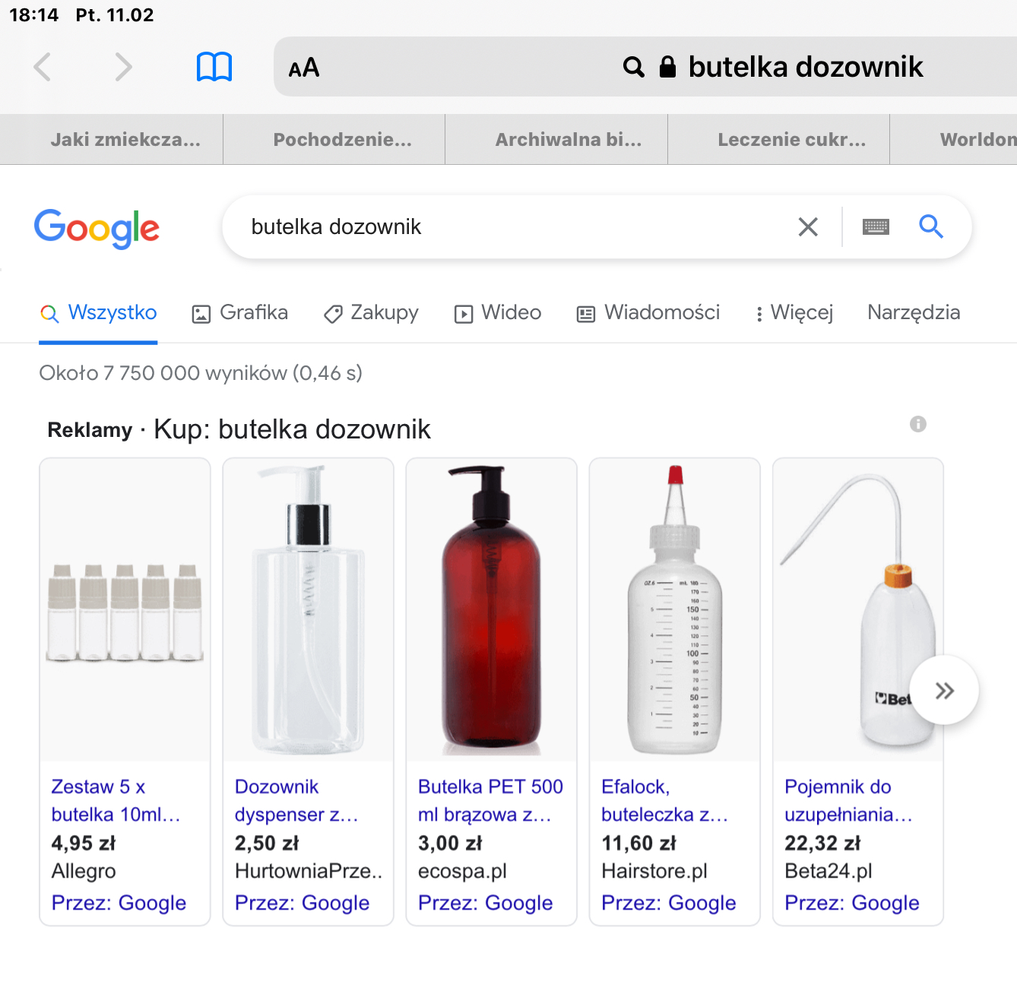Go to the Google logo homepage
The width and height of the screenshot is (1017, 981).
pos(97,228)
